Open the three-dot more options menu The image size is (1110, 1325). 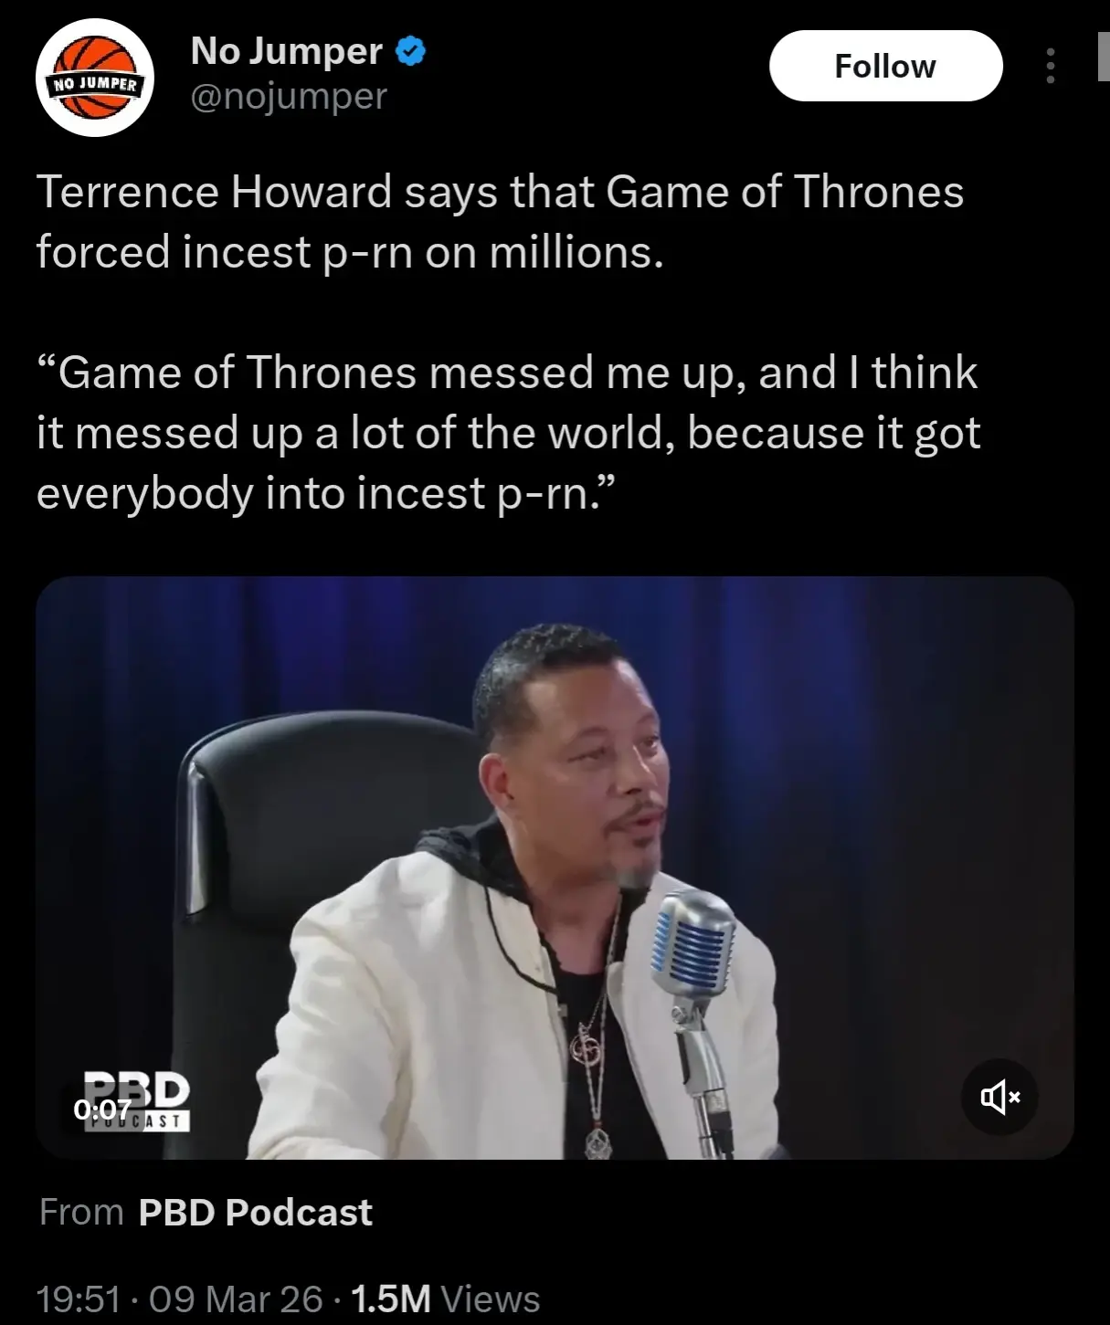1051,66
